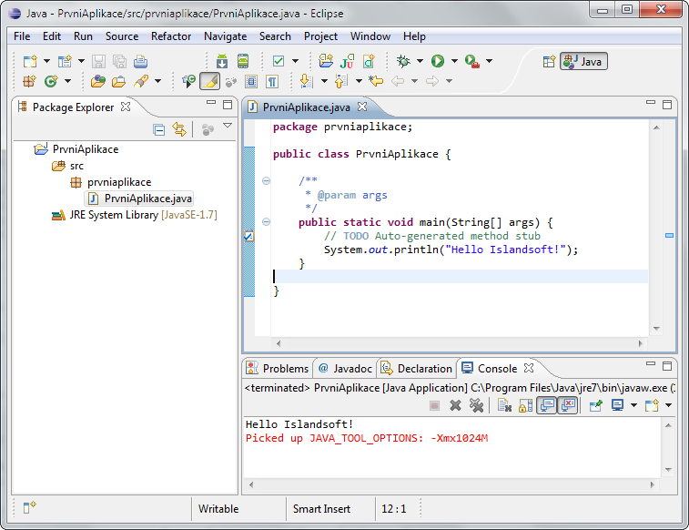689x530 pixels.
Task: Click the Next Annotation arrow icon
Action: 306,81
